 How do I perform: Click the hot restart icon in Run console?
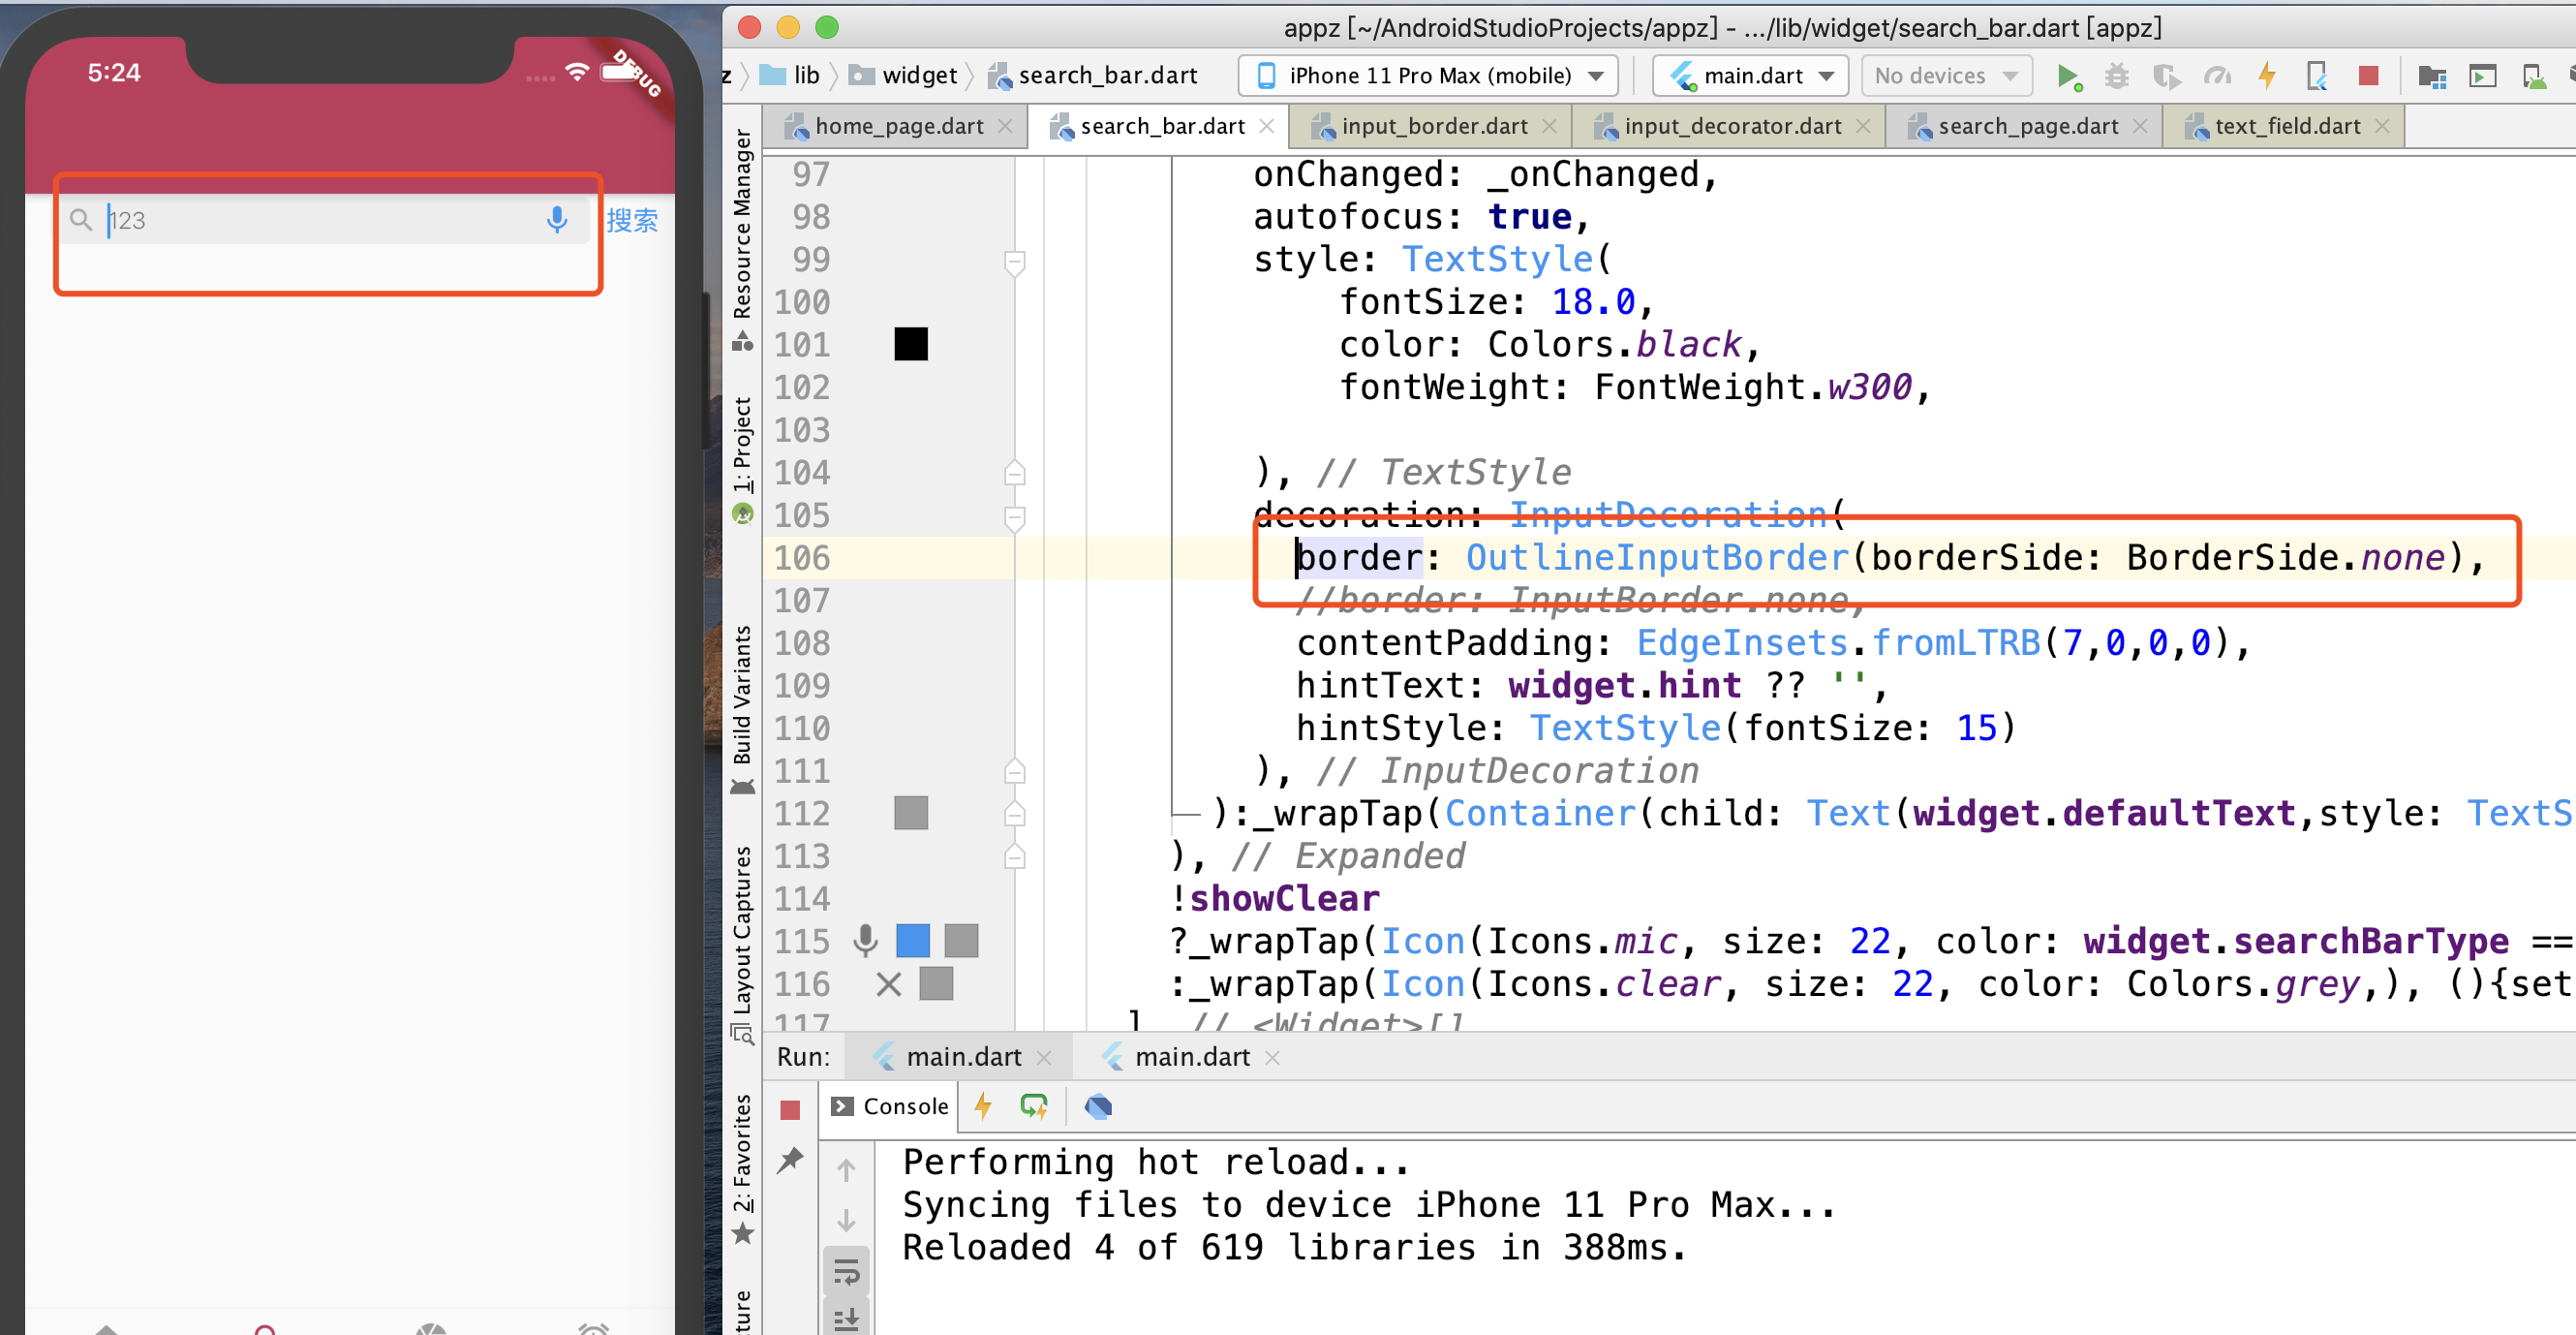(x=1034, y=1106)
